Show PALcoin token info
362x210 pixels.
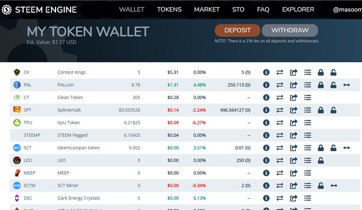266,85
